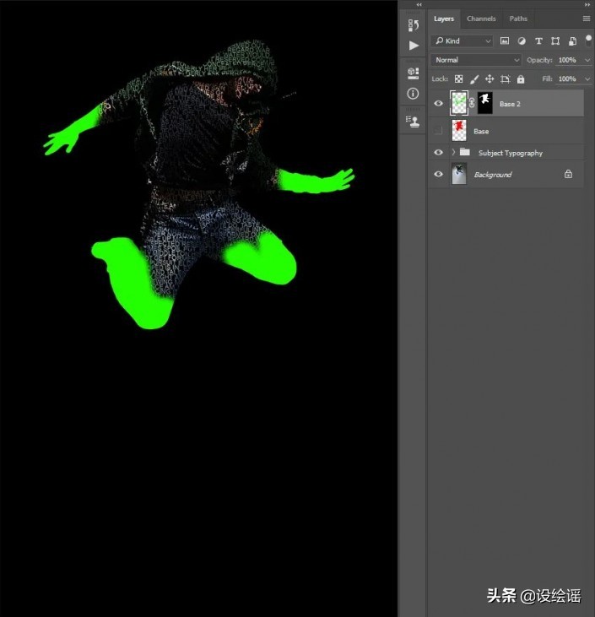Collapse the Layers panel dock arrows
This screenshot has height=617, width=595.
point(587,5)
